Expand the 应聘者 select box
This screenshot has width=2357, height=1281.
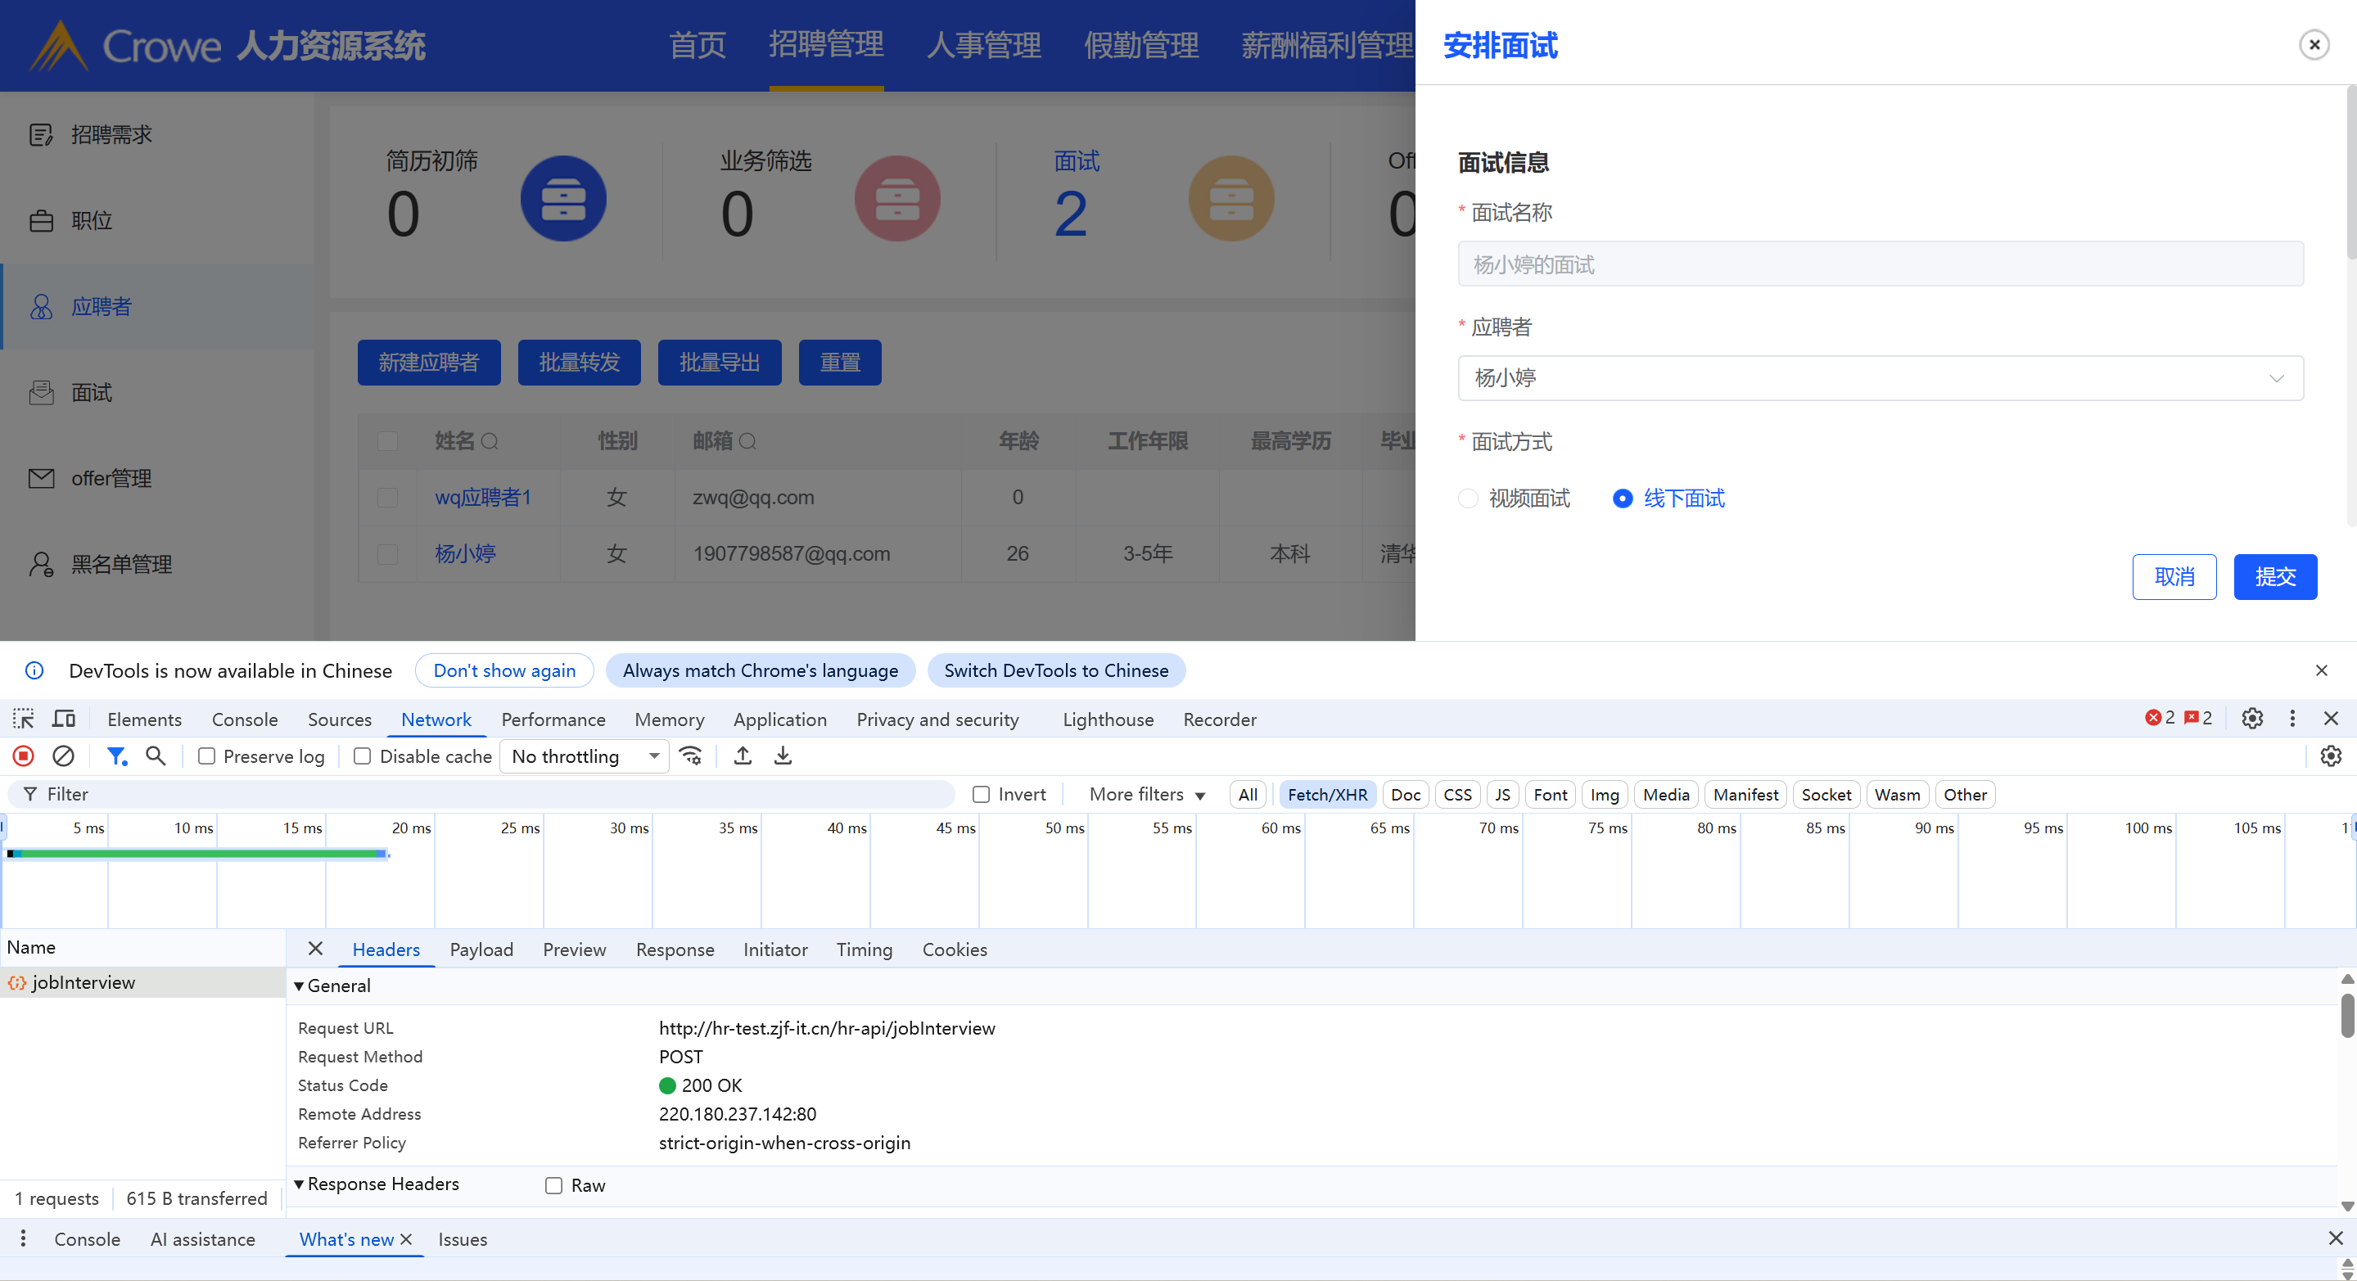click(1880, 378)
